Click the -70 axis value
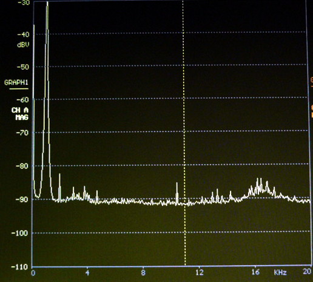 pos(22,133)
